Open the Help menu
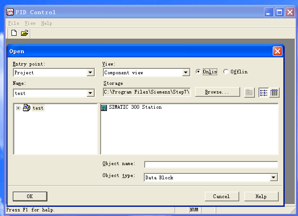 coord(46,23)
